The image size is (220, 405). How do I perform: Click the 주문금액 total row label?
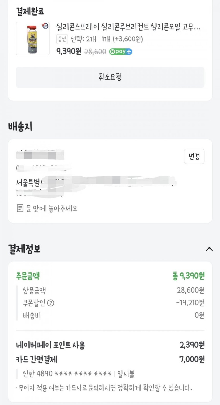click(x=28, y=276)
